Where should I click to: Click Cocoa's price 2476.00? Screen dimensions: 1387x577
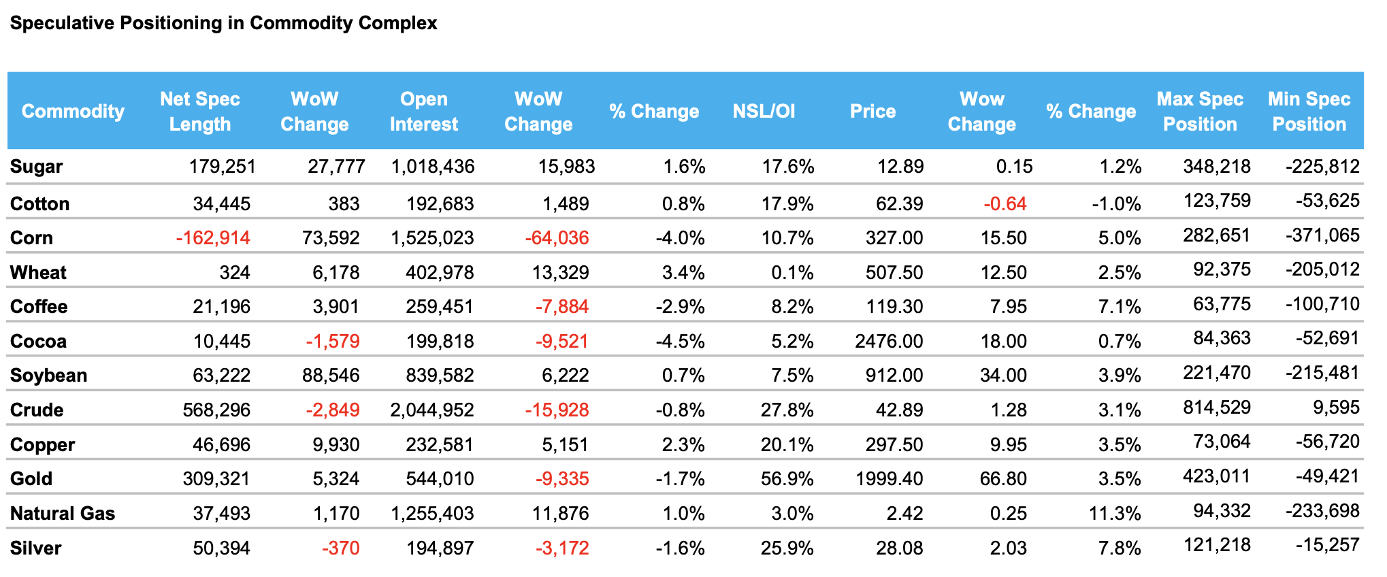point(890,342)
